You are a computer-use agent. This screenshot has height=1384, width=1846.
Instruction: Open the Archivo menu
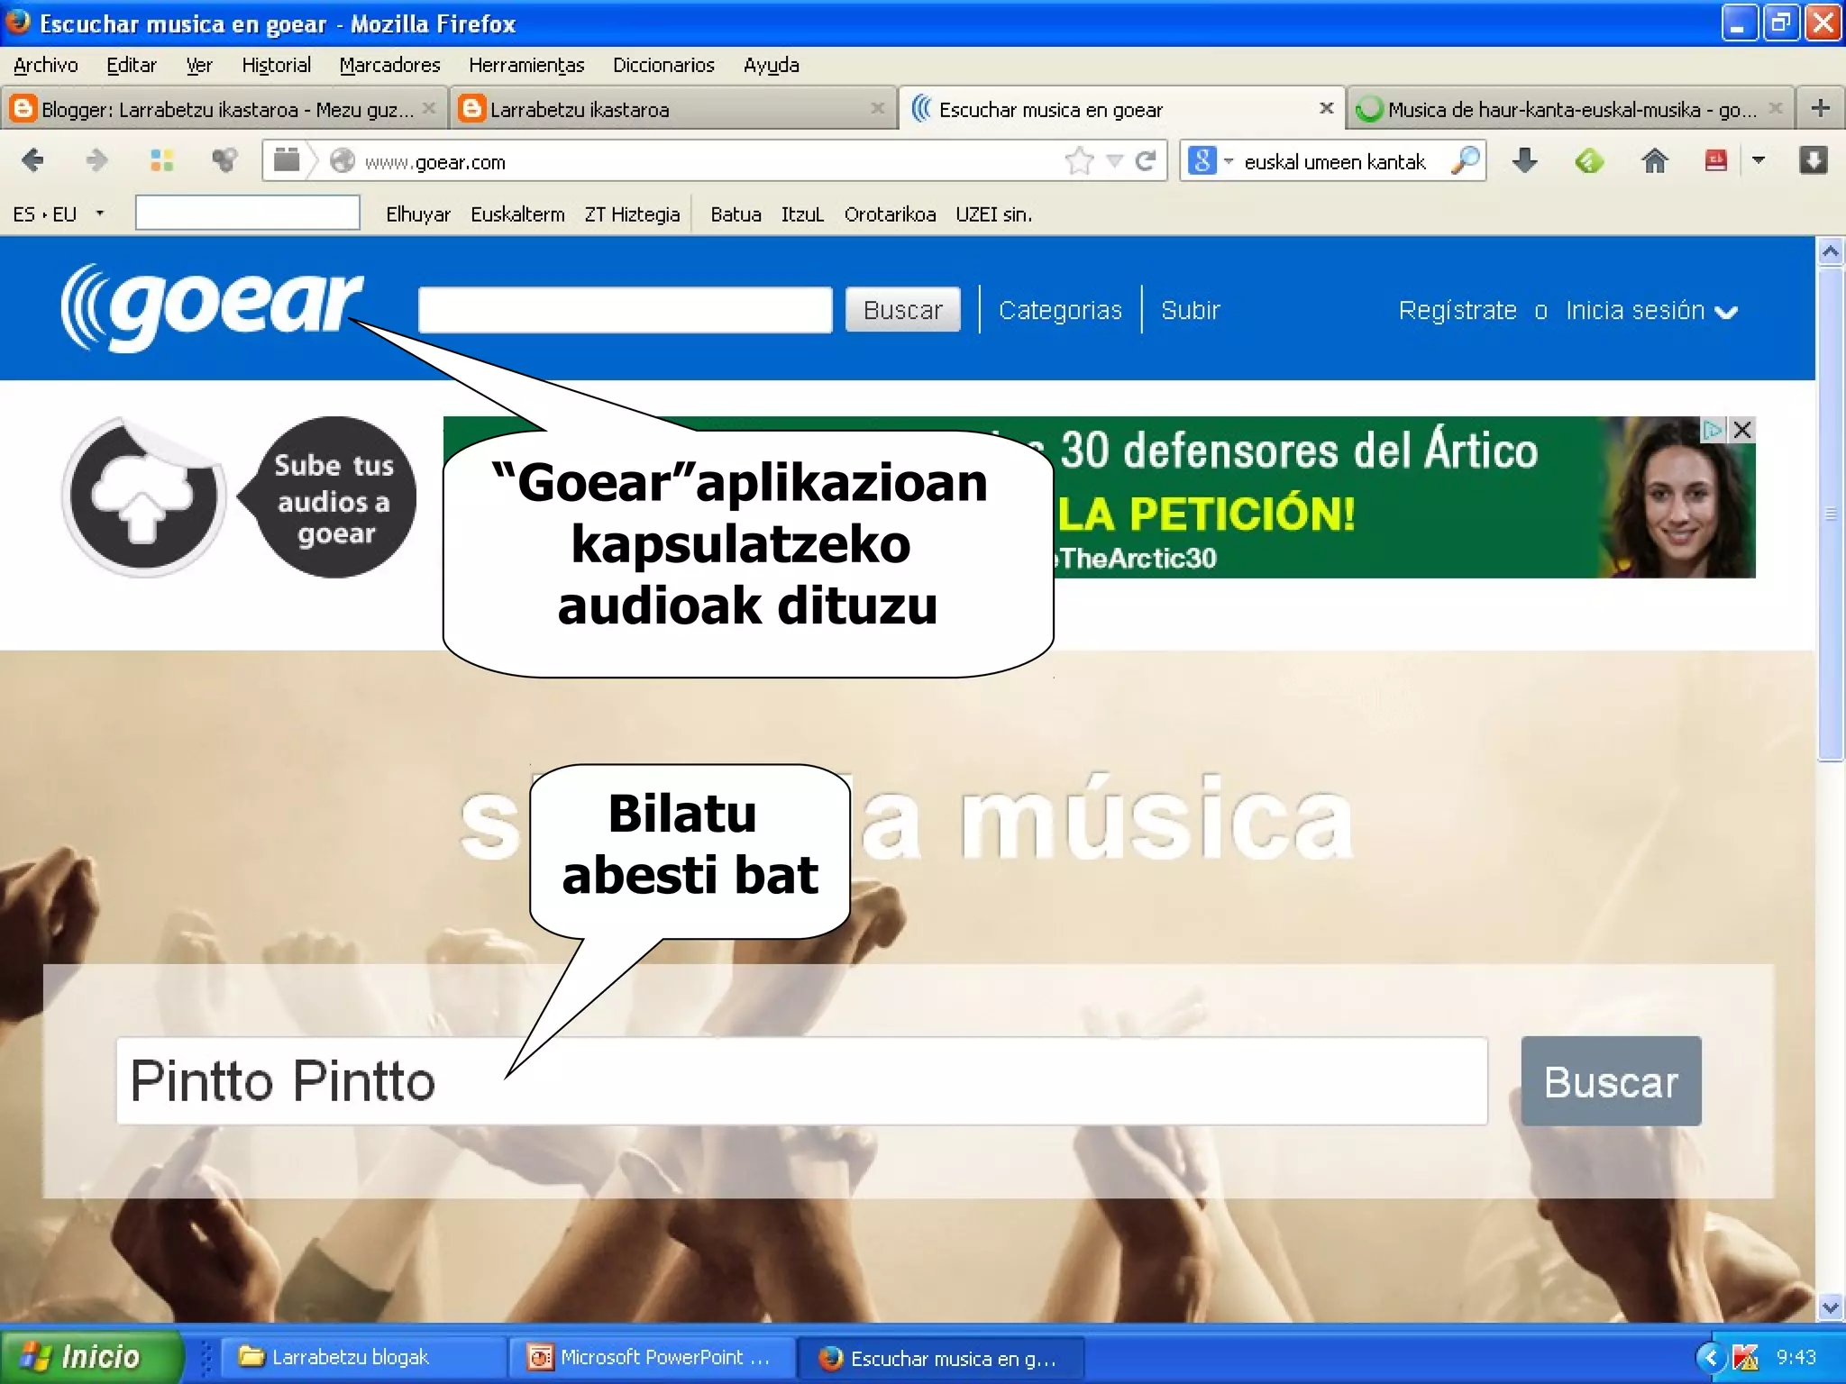coord(46,65)
